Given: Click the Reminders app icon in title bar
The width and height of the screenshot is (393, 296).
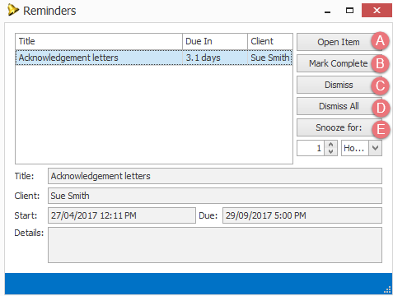Looking at the screenshot, I should [13, 10].
